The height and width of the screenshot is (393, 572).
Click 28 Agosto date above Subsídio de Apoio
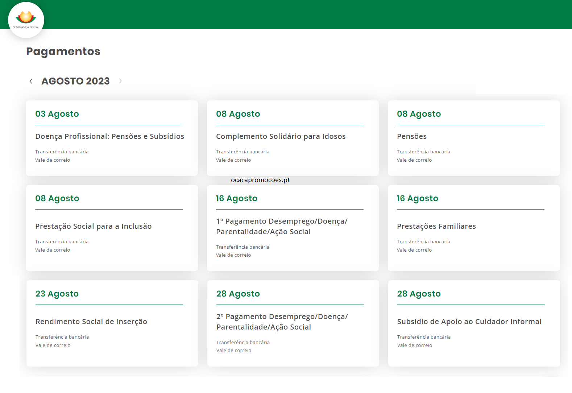419,294
